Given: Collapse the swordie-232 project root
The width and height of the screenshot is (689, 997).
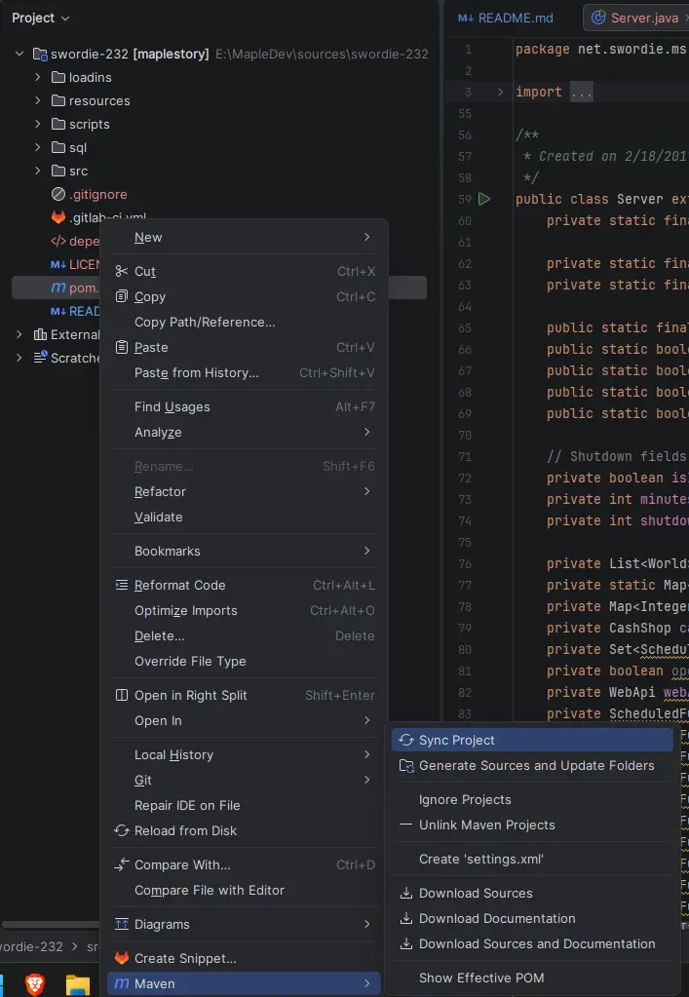Looking at the screenshot, I should coord(19,54).
